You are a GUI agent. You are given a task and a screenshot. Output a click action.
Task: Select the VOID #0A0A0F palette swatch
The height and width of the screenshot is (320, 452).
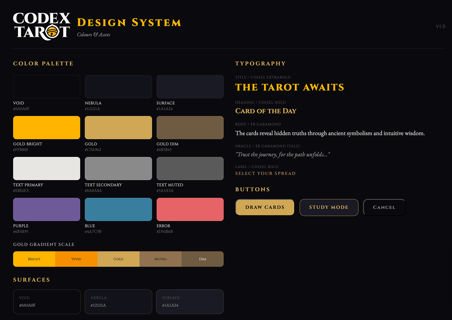pyautogui.click(x=46, y=86)
